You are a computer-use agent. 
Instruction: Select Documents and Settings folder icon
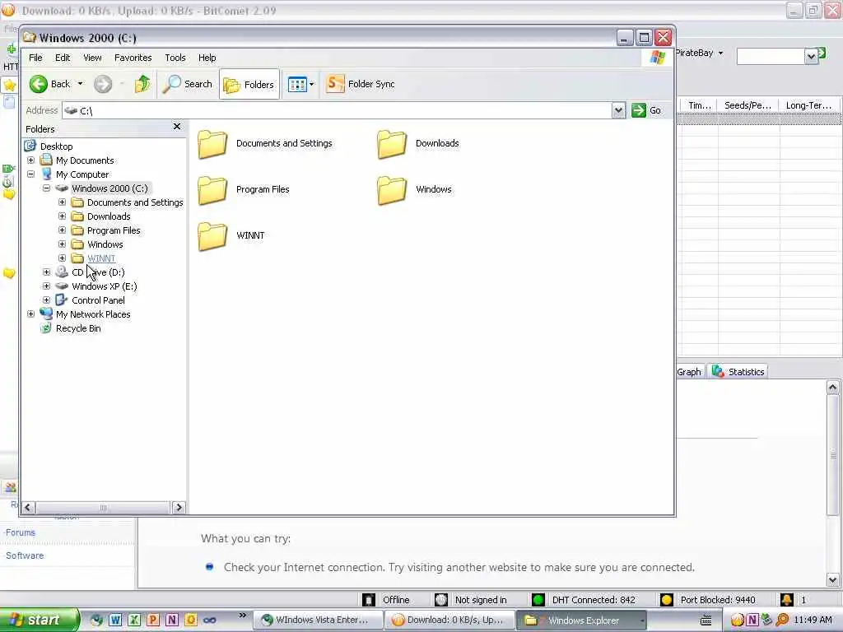(x=212, y=144)
